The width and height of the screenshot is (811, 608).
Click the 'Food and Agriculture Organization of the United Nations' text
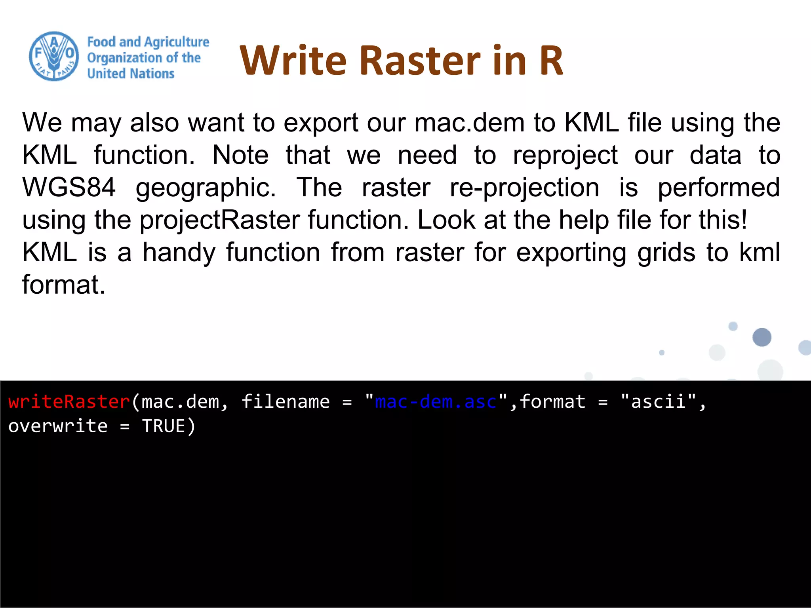(x=148, y=57)
